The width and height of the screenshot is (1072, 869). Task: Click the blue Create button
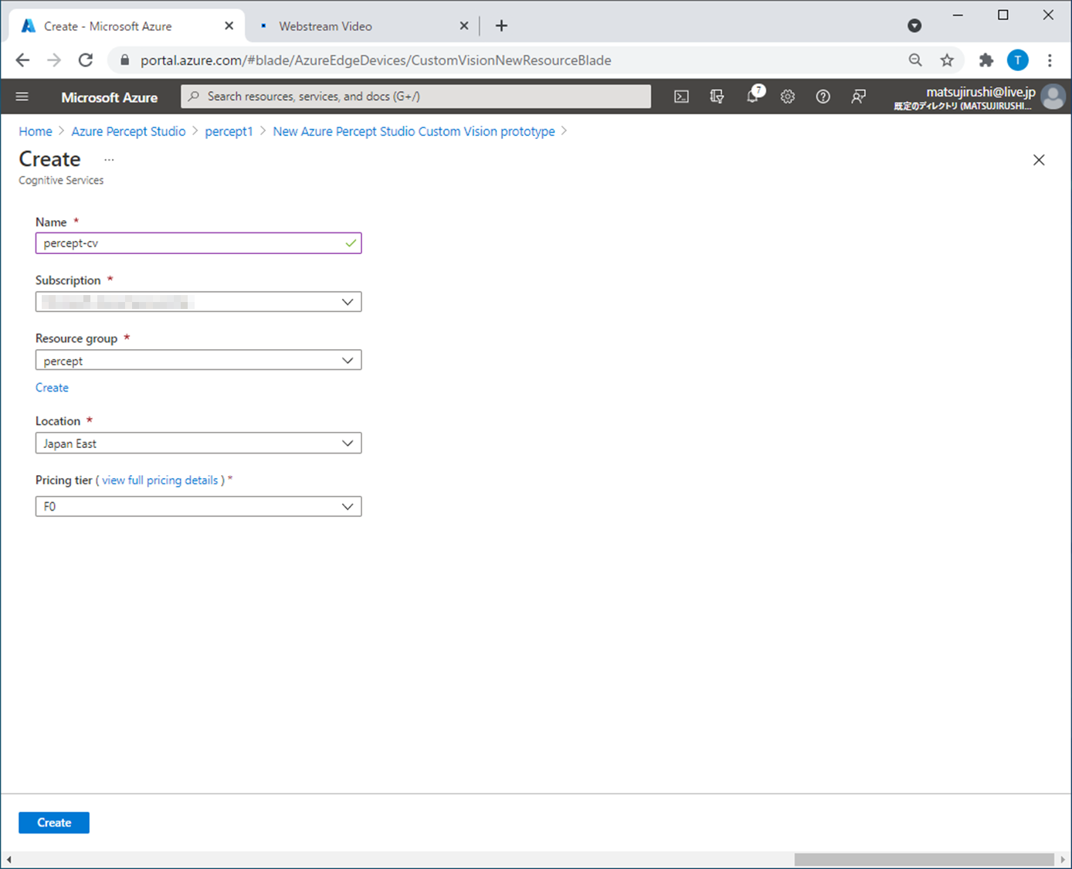[x=54, y=823]
